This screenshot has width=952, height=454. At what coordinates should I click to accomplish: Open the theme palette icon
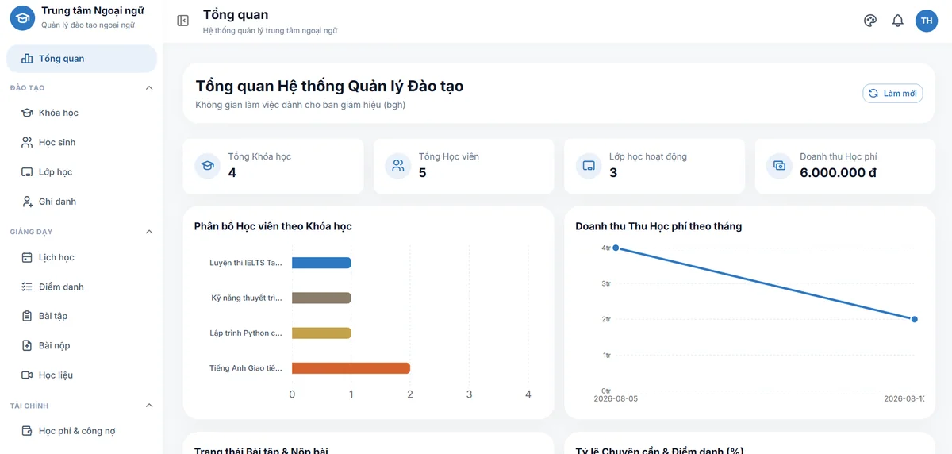coord(870,21)
